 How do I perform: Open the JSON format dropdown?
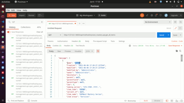pyautogui.click(x=89, y=51)
